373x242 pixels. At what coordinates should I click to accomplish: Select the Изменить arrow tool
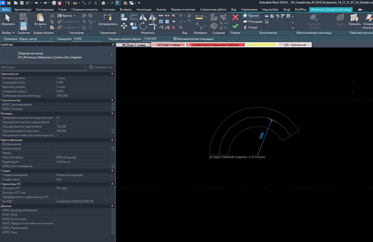pyautogui.click(x=8, y=20)
